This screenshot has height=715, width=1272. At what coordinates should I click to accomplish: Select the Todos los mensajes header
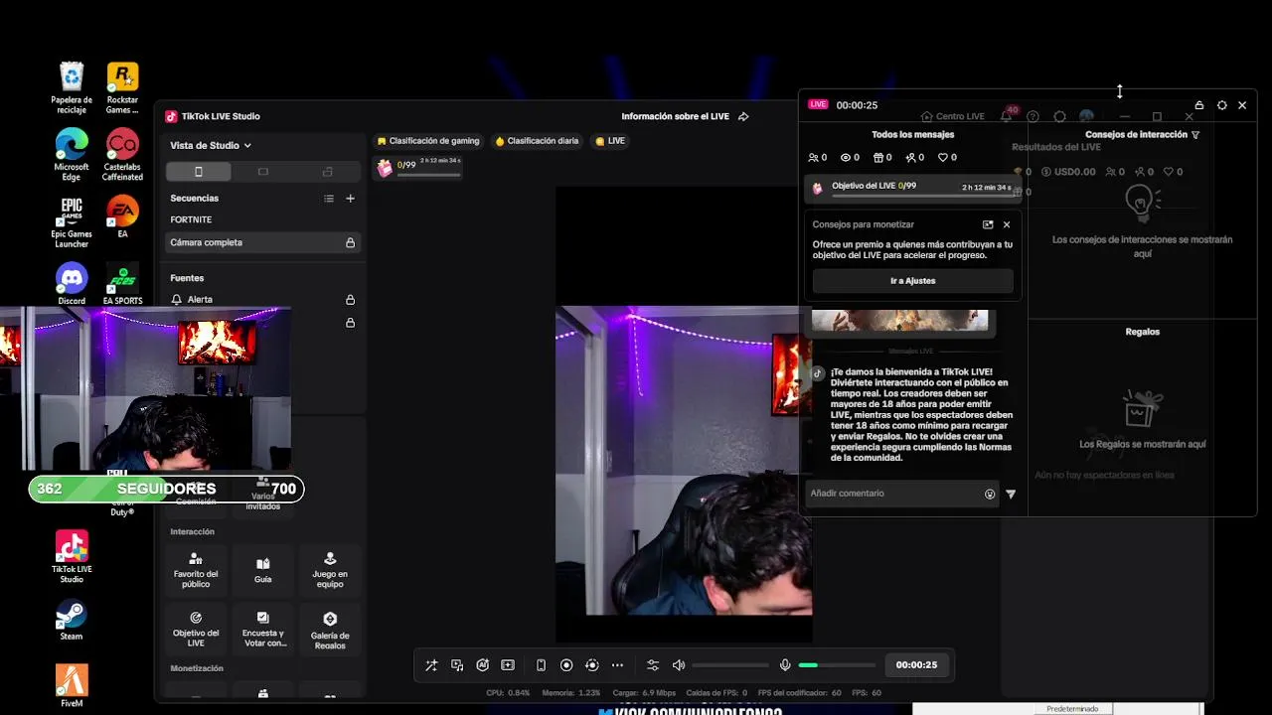tap(913, 134)
